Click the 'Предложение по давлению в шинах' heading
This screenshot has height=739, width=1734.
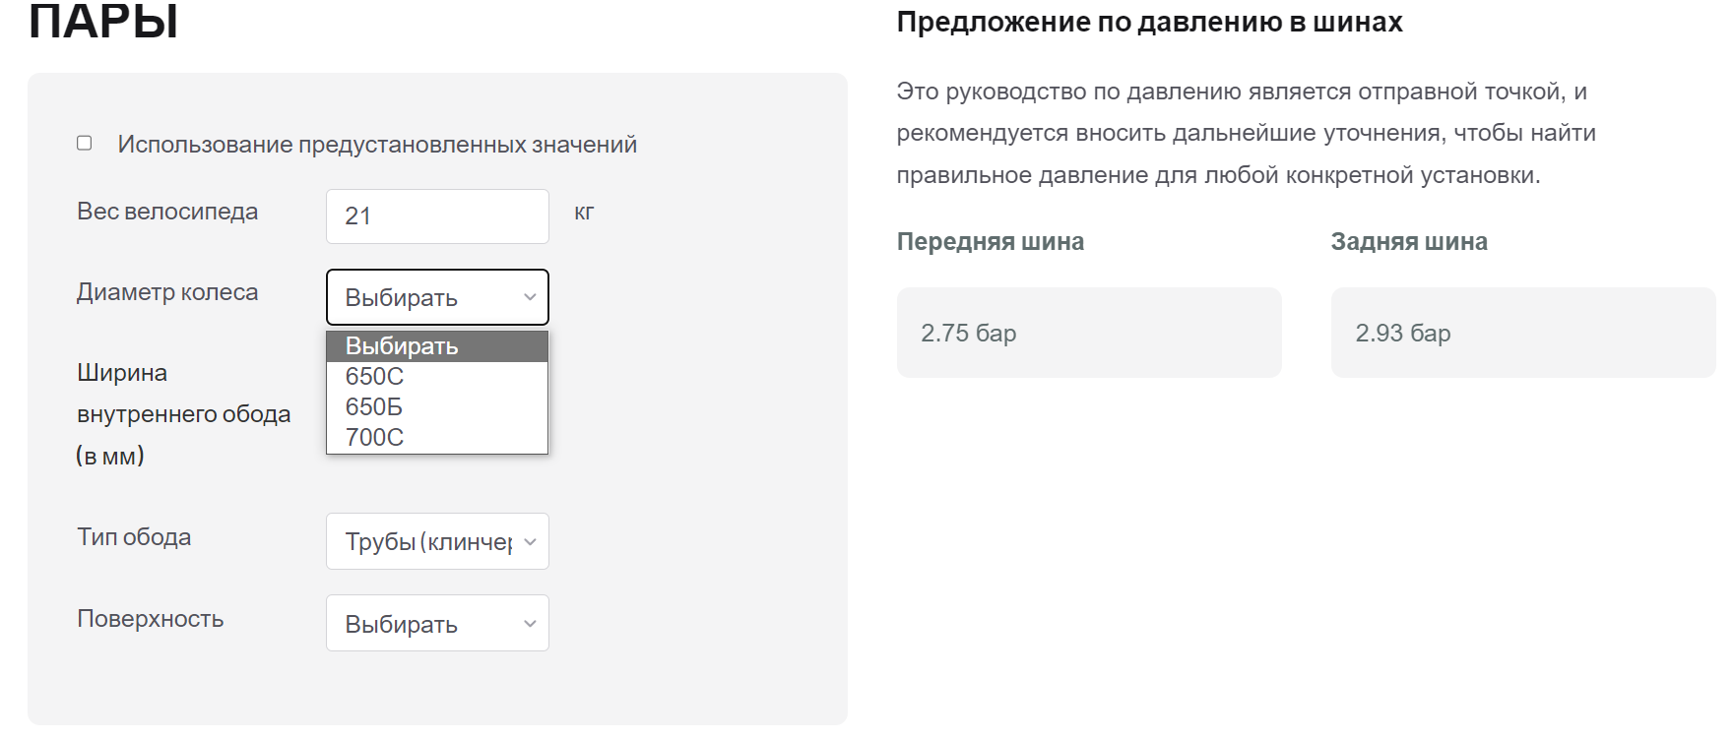tap(1149, 23)
